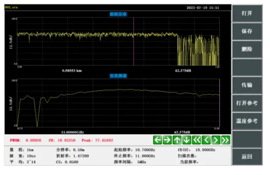
Task: Select the 温度参考 temperature reference button
Action: tap(247, 121)
